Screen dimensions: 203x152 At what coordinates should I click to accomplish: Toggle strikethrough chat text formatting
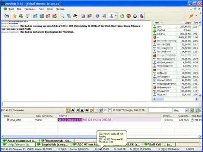click(87, 110)
